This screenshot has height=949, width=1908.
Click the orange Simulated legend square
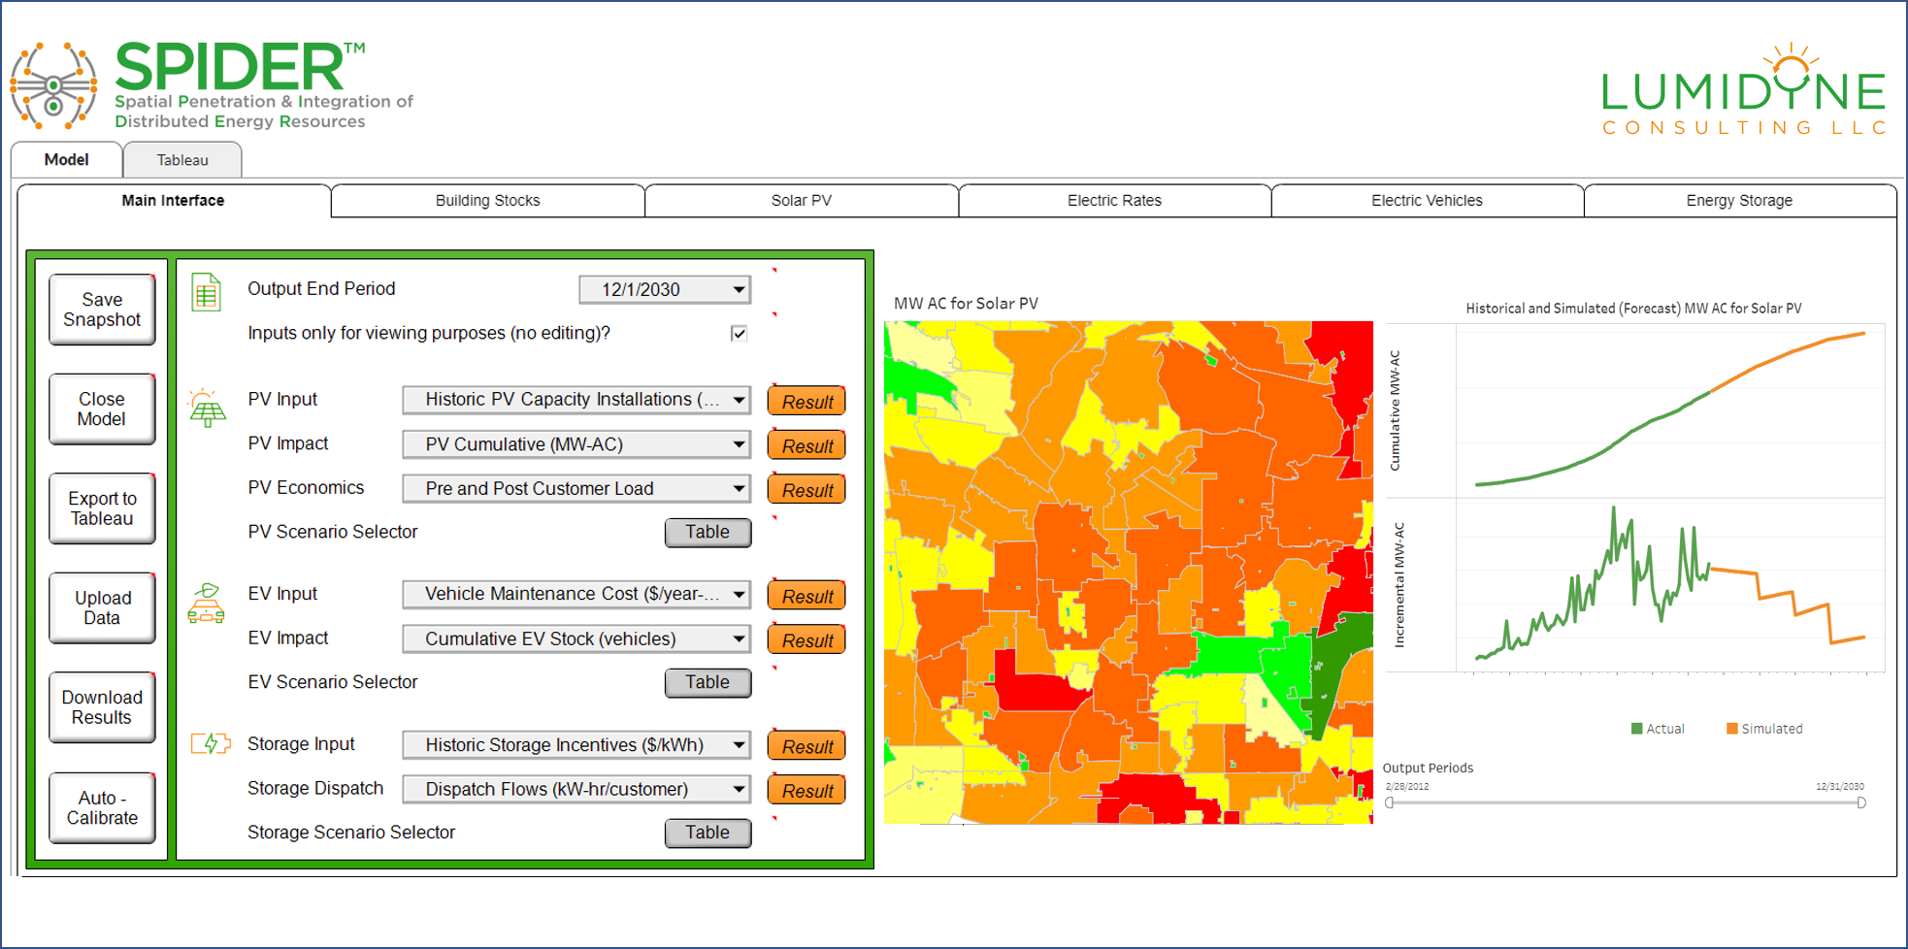tap(1731, 729)
